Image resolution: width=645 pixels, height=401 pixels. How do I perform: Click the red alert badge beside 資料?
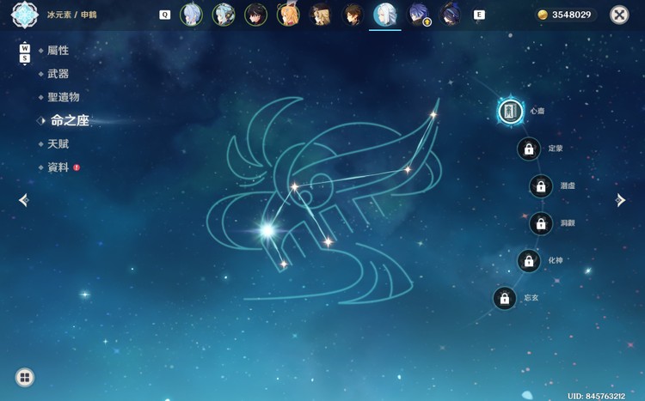(x=77, y=167)
